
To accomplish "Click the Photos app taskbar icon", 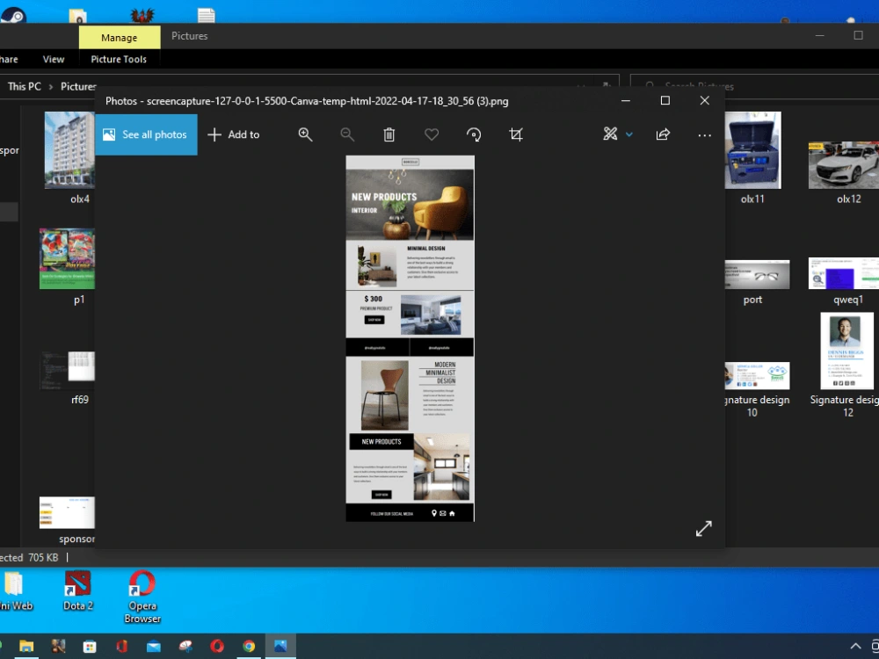I will point(280,646).
